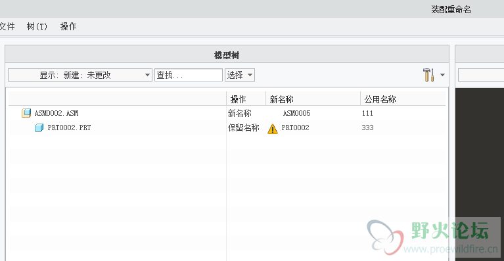Viewport: 504px width, 261px height.
Task: Click the PRT0002.PRT part icon
Action: coord(39,128)
